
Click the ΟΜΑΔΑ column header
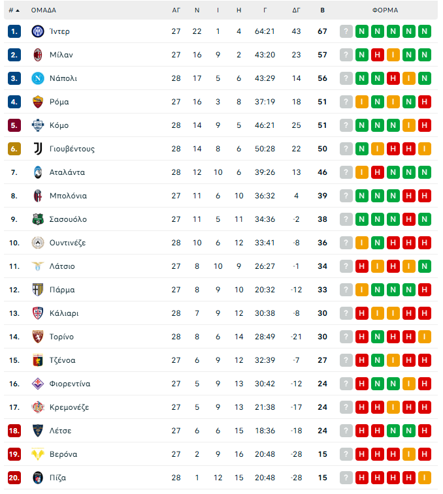[x=43, y=10]
